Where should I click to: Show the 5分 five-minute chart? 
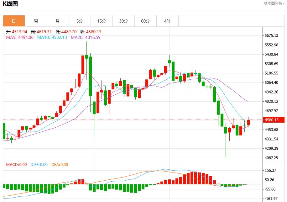point(80,21)
